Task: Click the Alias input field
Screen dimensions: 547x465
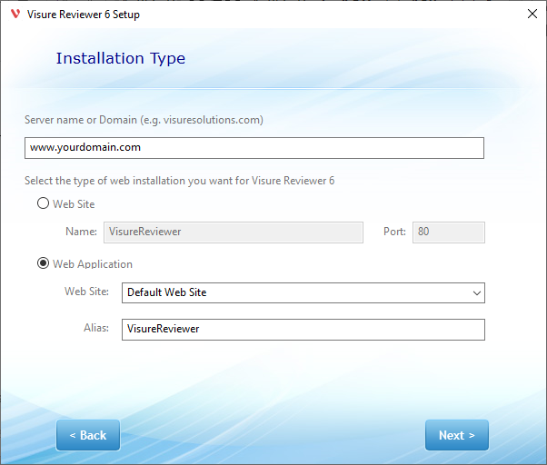Action: tap(303, 330)
